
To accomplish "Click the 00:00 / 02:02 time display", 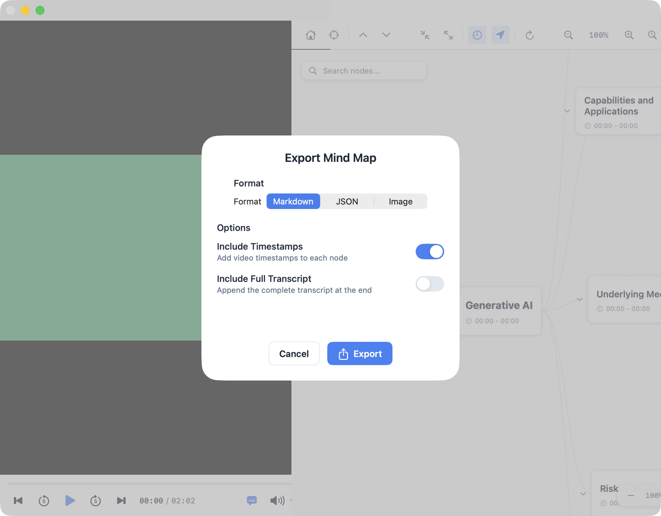I will tap(167, 501).
